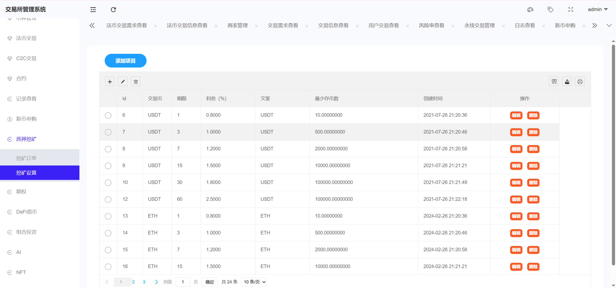The image size is (616, 288).
Task: Enter fullscreen via the expand icon
Action: click(x=571, y=9)
